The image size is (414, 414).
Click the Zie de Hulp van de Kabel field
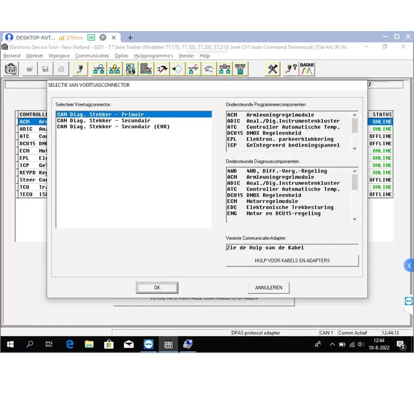pyautogui.click(x=292, y=248)
